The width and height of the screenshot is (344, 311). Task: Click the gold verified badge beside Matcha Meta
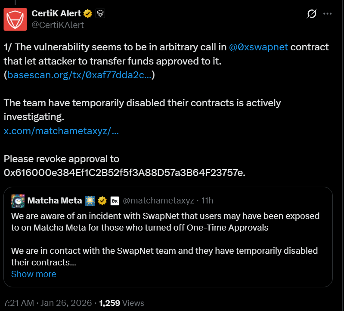point(102,200)
